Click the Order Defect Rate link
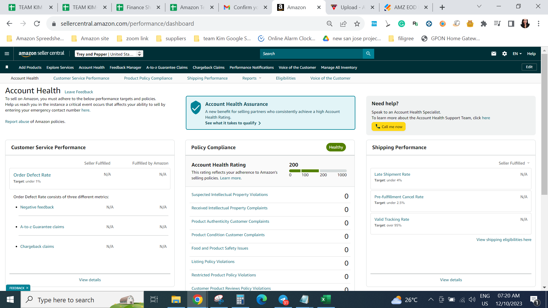Screen dimensions: 548x308 (x=32, y=175)
